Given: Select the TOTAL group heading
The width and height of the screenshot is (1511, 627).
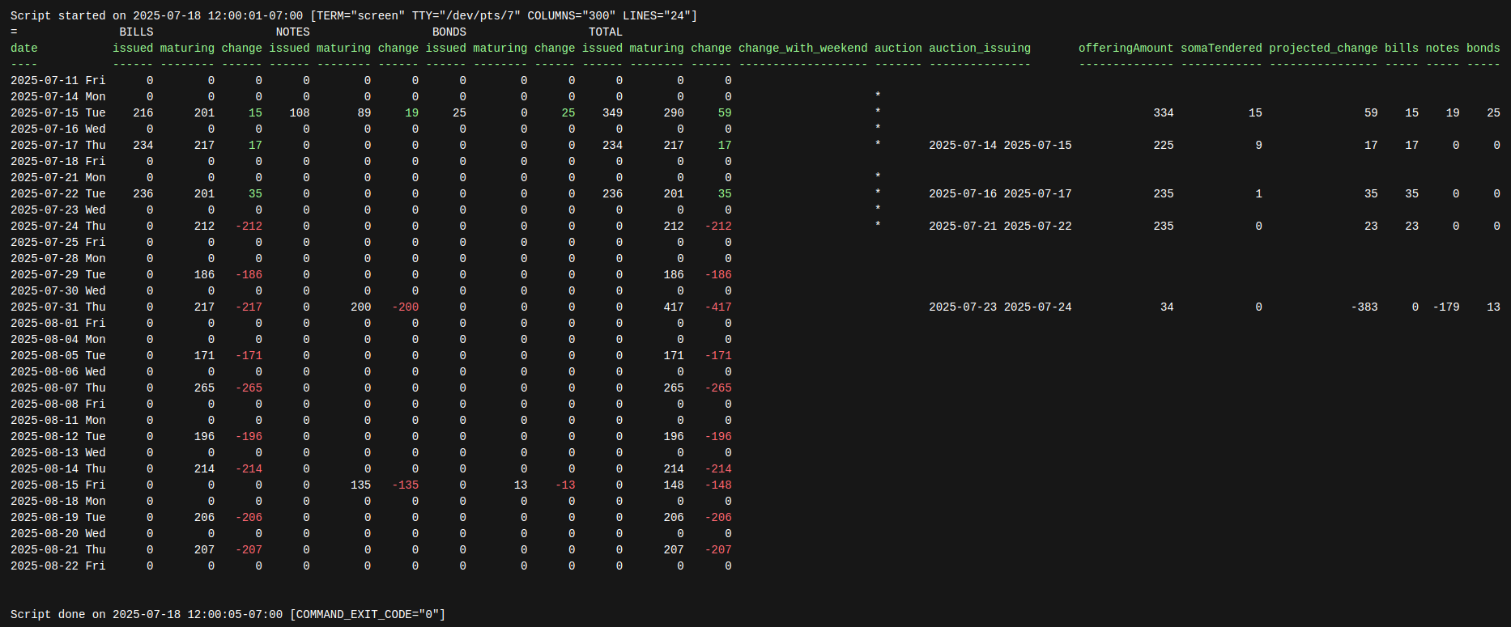Looking at the screenshot, I should 606,32.
